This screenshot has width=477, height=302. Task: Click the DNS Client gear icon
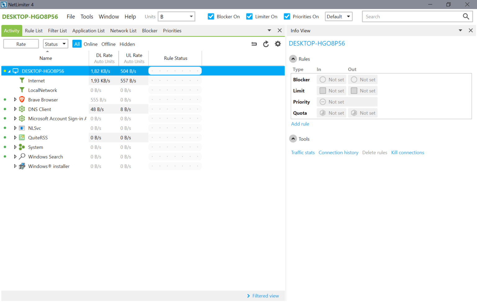[21, 109]
